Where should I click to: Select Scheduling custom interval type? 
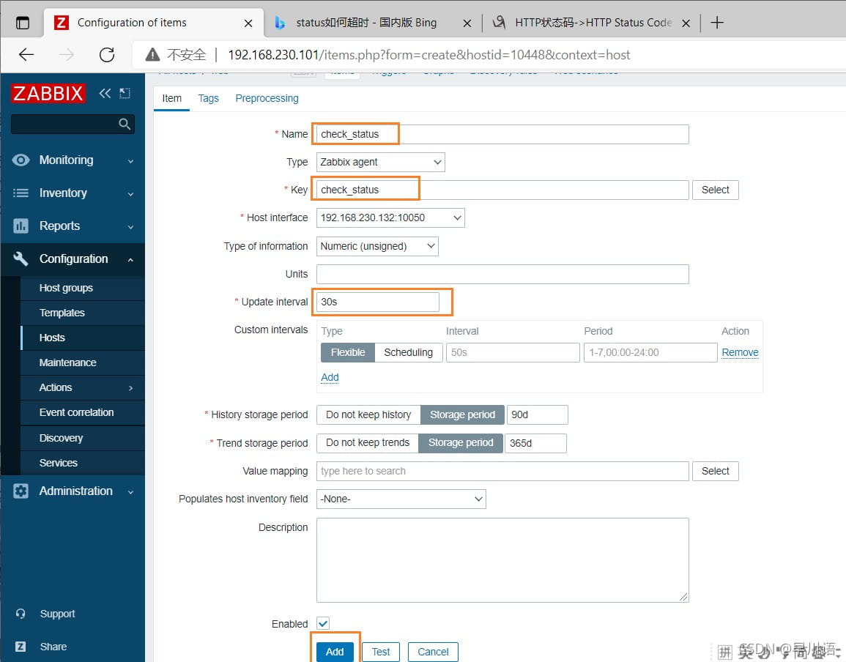point(408,352)
